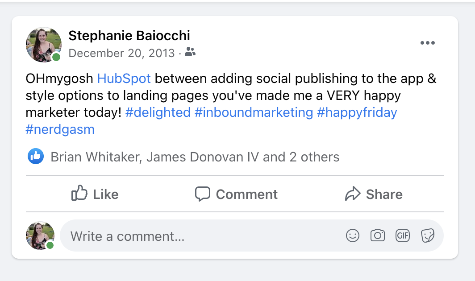The width and height of the screenshot is (475, 281).
Task: Click the December 20, 2013 timestamp
Action: click(121, 53)
